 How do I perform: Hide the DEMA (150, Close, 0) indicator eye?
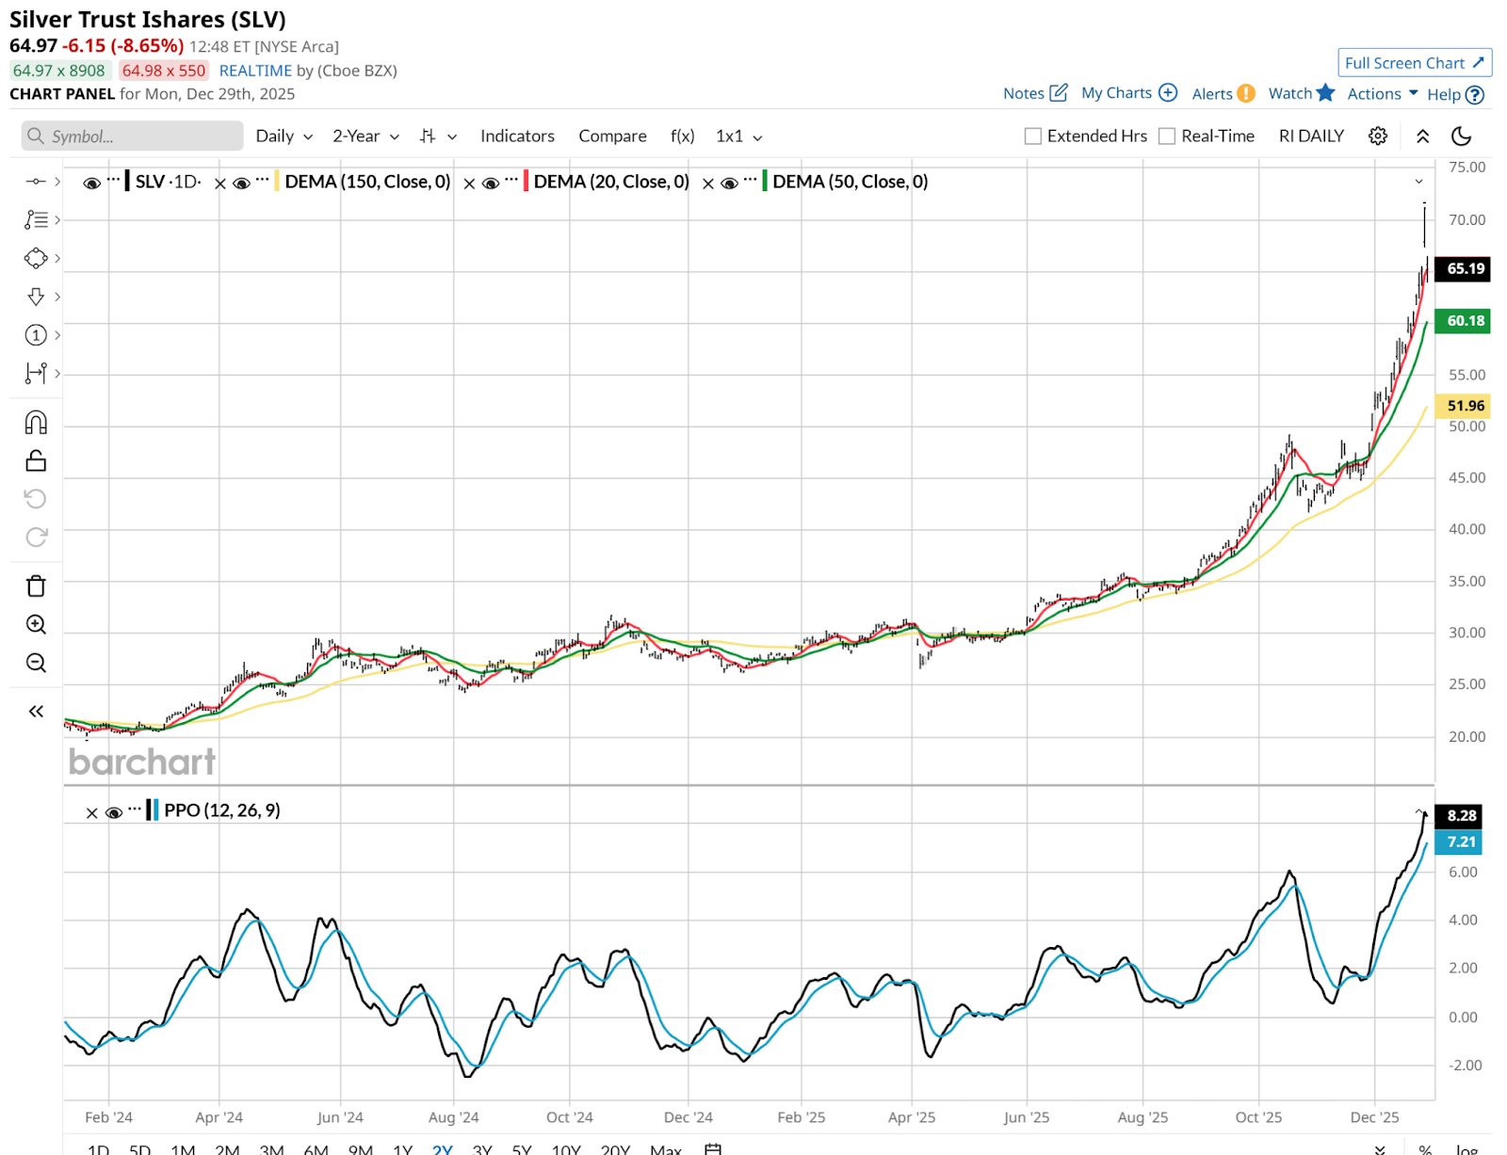tap(242, 183)
